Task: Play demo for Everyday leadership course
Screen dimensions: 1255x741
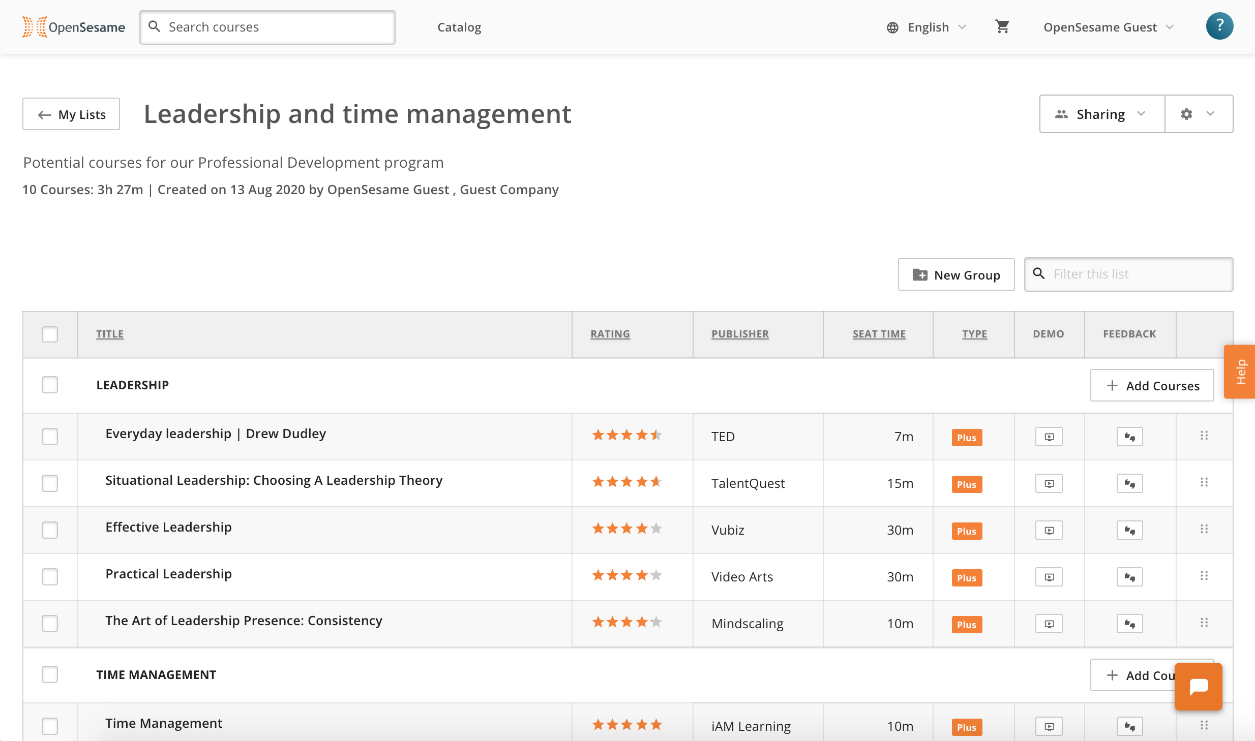Action: click(x=1049, y=437)
